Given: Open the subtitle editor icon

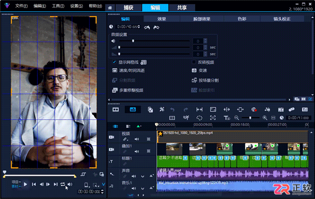Looking at the screenshot, I should point(305,109).
